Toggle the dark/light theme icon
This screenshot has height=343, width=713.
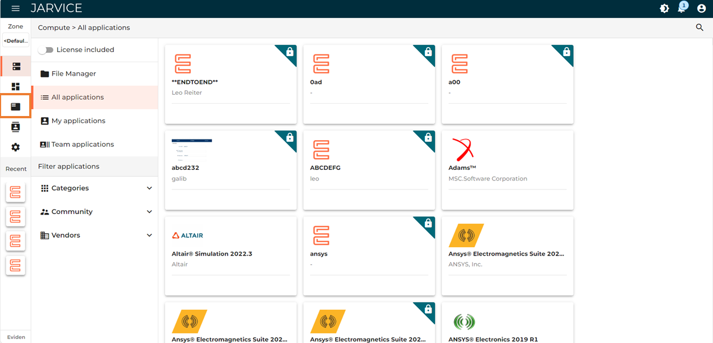[664, 8]
